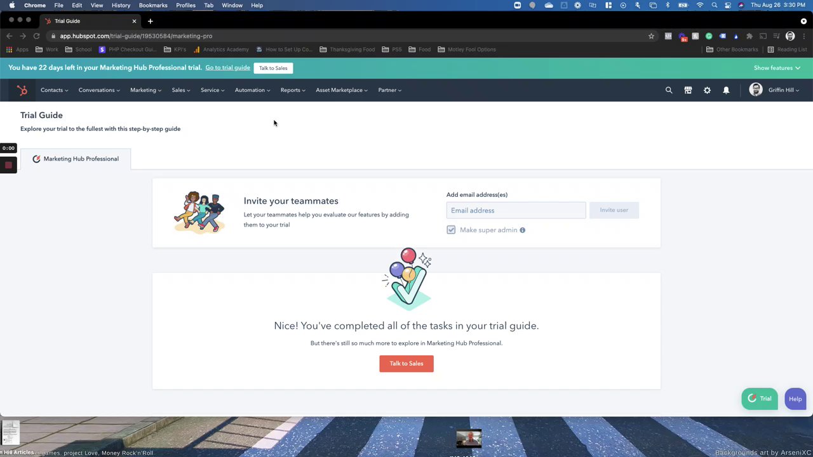Viewport: 813px width, 457px height.
Task: Open the Other Bookmarks folder
Action: click(732, 50)
